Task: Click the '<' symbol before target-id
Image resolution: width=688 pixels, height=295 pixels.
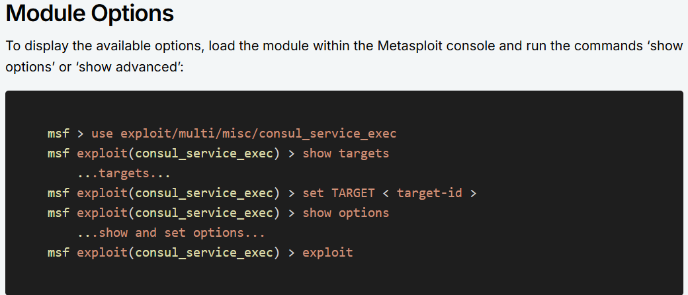Action: [386, 194]
